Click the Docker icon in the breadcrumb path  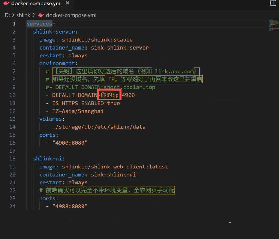coord(41,15)
